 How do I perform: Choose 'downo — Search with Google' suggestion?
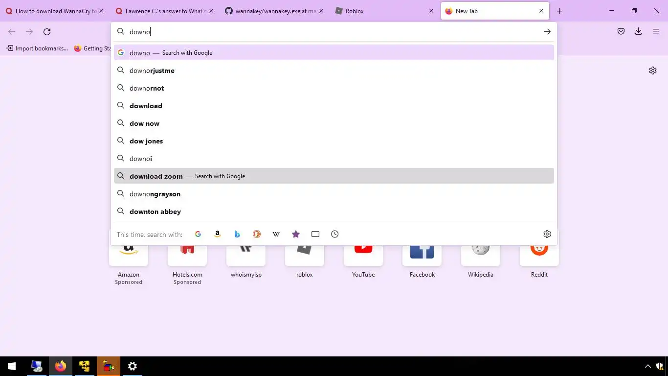tap(334, 52)
